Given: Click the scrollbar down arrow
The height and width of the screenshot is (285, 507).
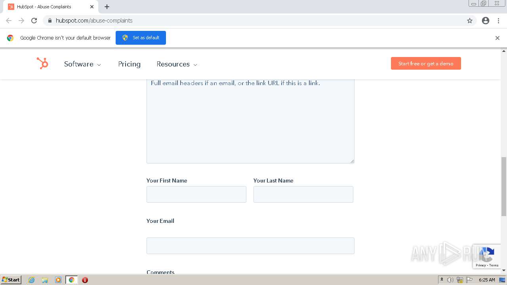Looking at the screenshot, I should click(x=504, y=271).
